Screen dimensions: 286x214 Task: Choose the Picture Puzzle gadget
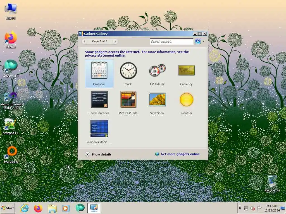click(128, 103)
